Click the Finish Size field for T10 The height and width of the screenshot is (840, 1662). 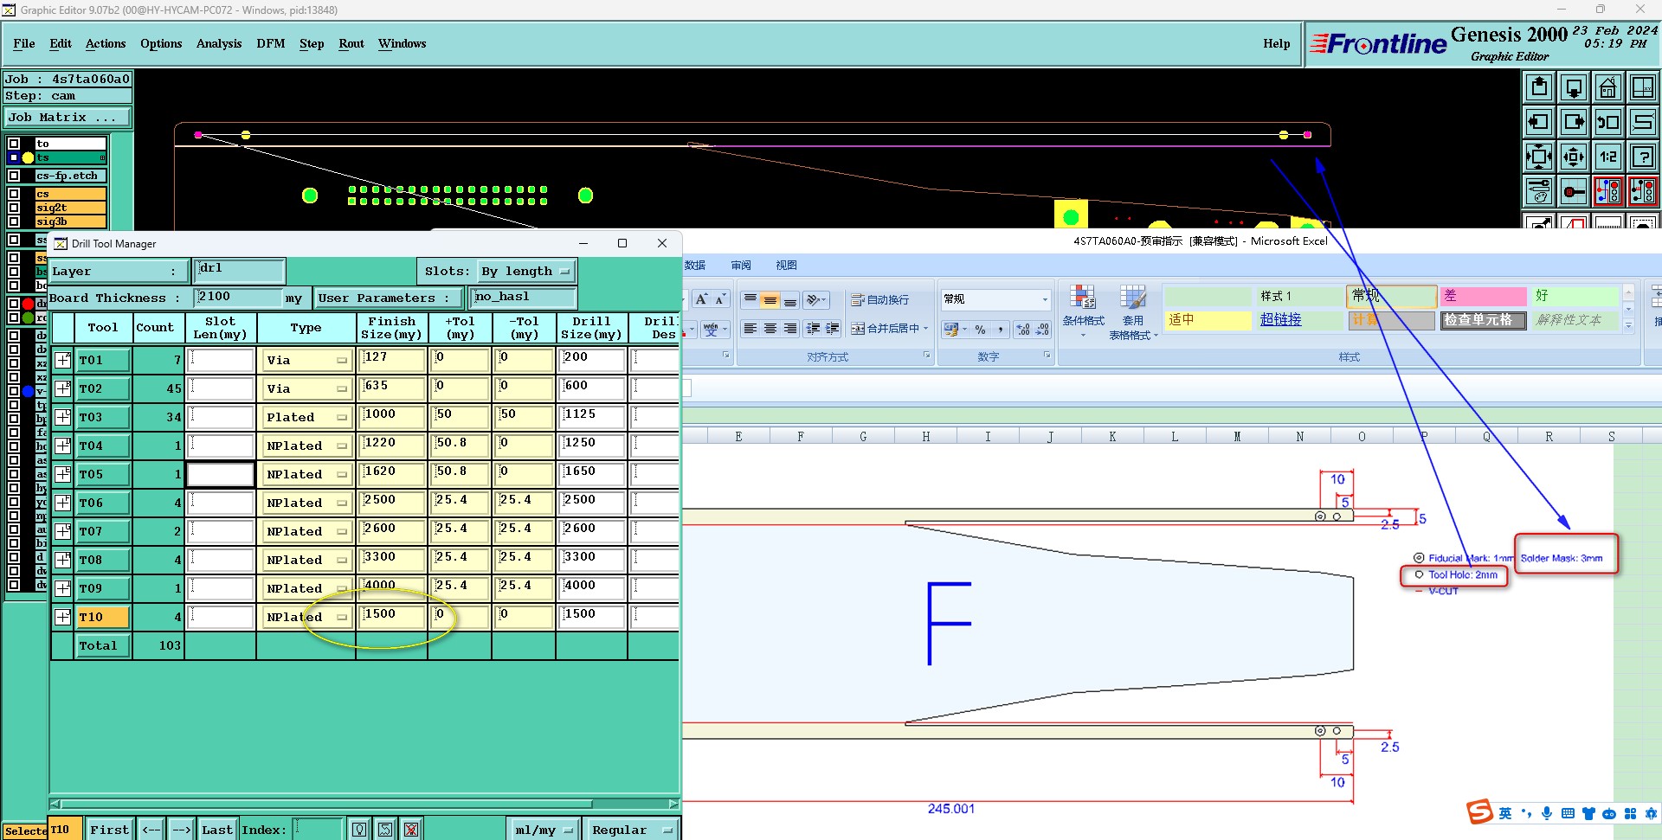[392, 617]
